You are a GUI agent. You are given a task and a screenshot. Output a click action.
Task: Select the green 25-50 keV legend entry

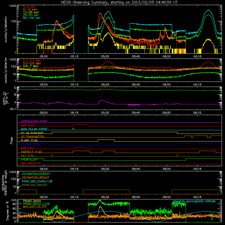coord(31,15)
